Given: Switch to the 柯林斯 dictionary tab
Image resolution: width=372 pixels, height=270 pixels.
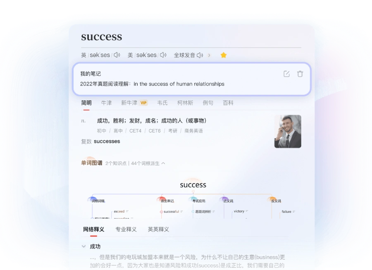Looking at the screenshot, I should (185, 103).
